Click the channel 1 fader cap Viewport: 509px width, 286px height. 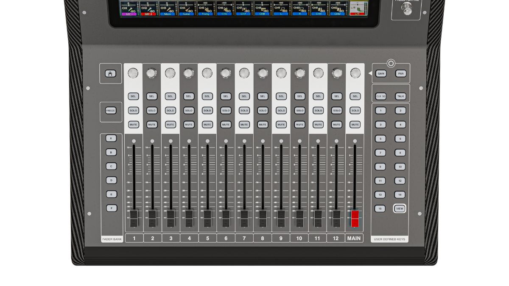point(134,219)
